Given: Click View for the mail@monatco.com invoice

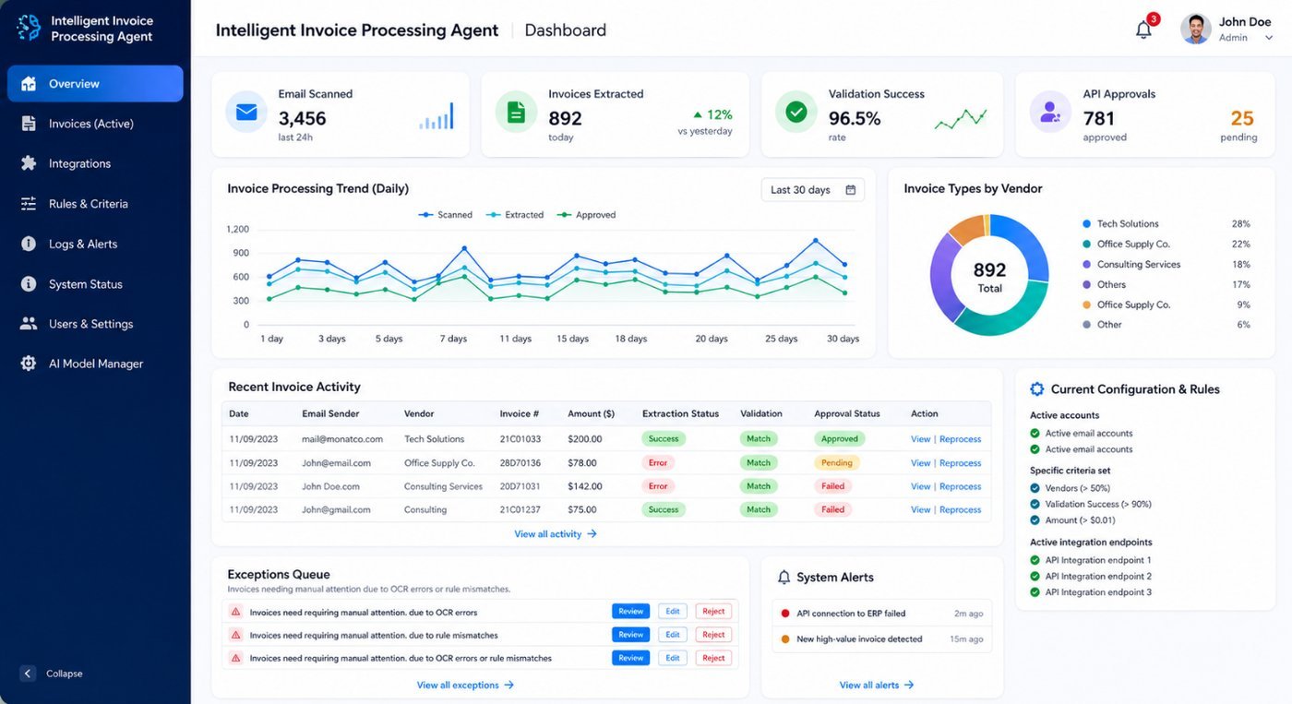Looking at the screenshot, I should 920,439.
